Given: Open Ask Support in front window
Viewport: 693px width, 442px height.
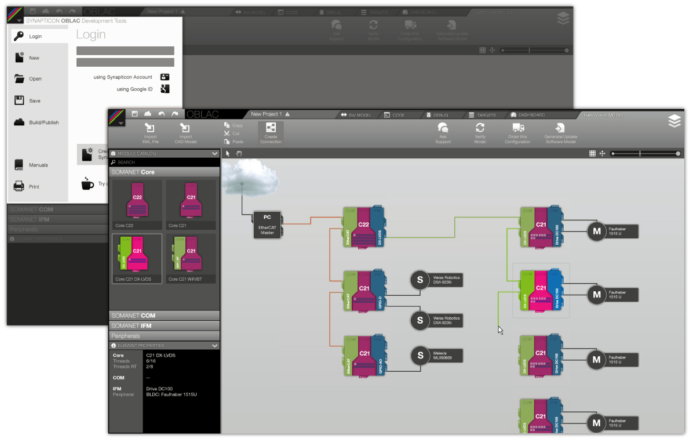Looking at the screenshot, I should point(443,133).
